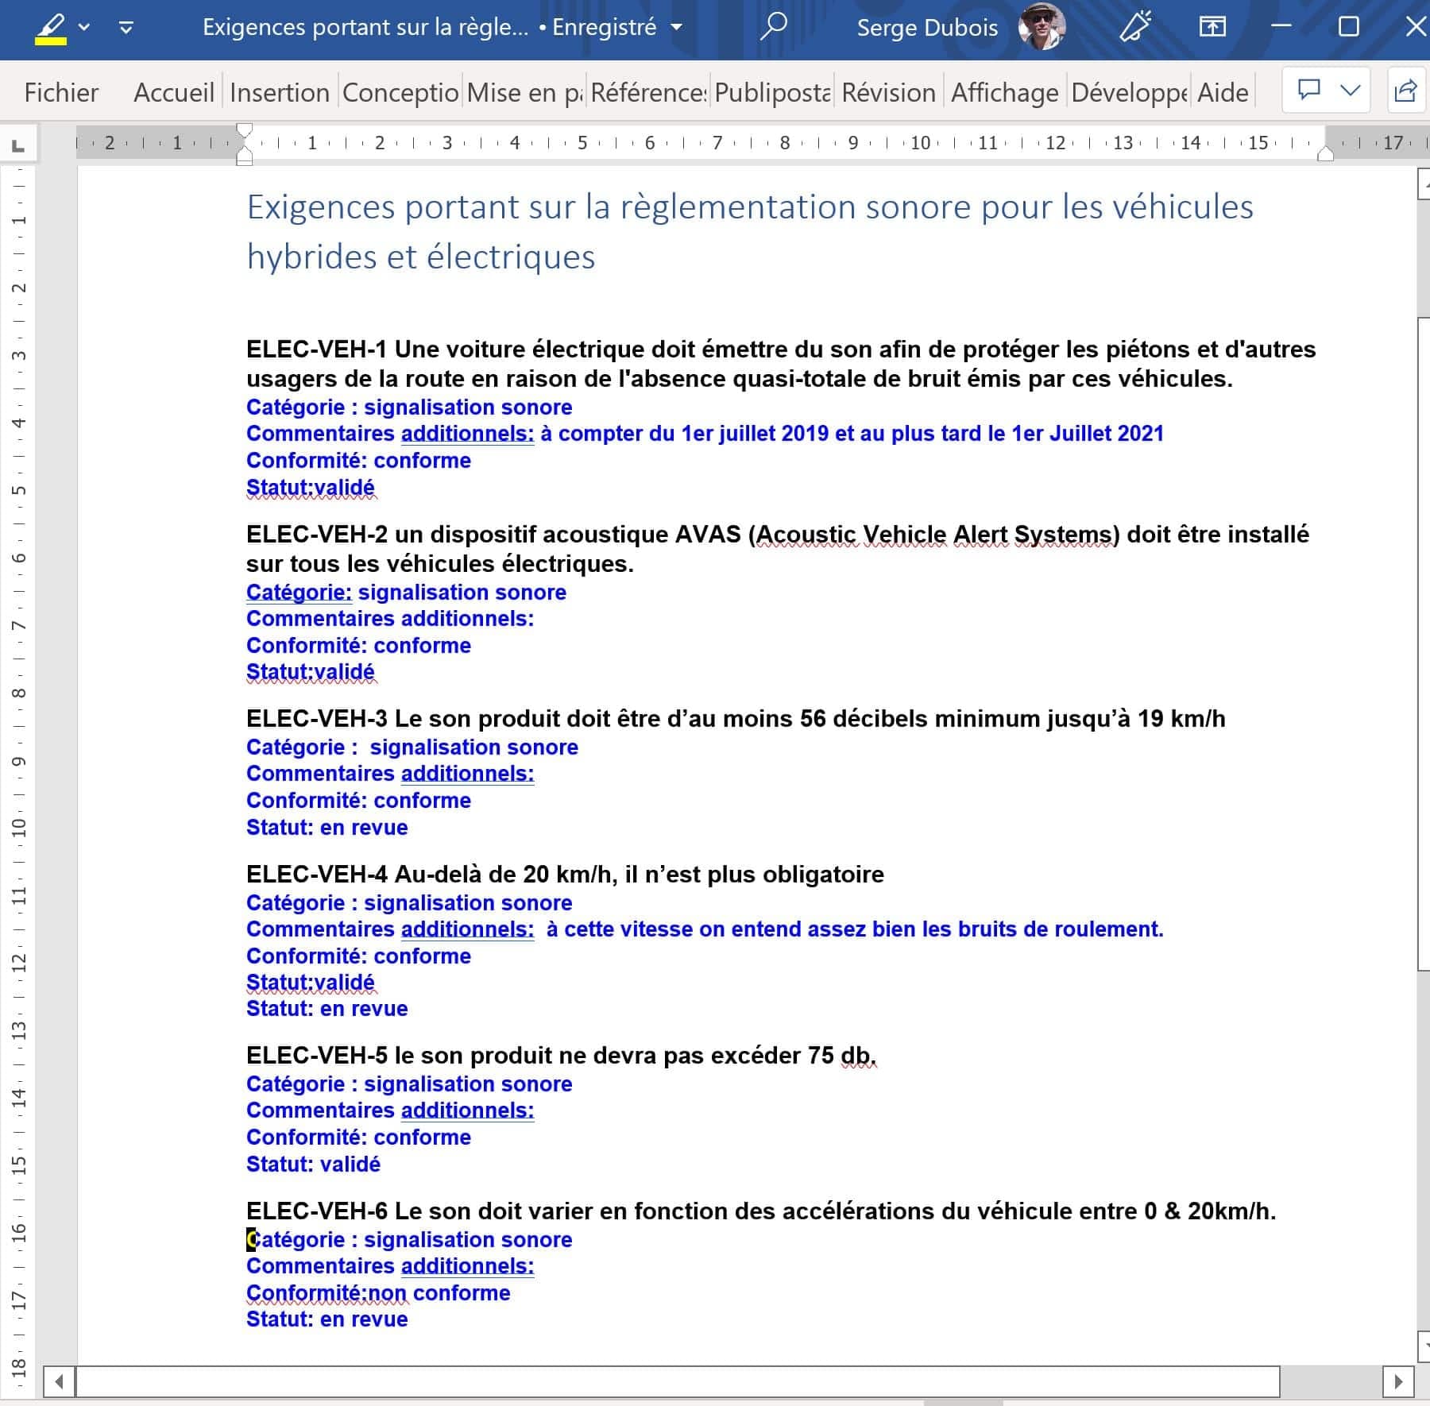Select the Révision tab

point(887,93)
